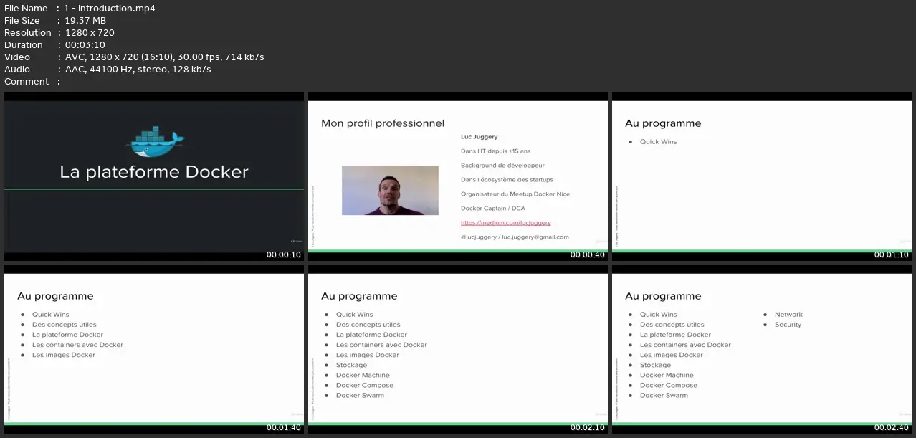Select the frame listing Network and Security

click(x=762, y=349)
